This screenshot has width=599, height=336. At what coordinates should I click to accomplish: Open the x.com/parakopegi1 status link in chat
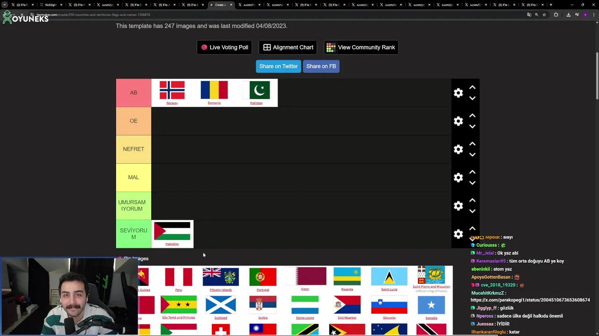(530, 300)
